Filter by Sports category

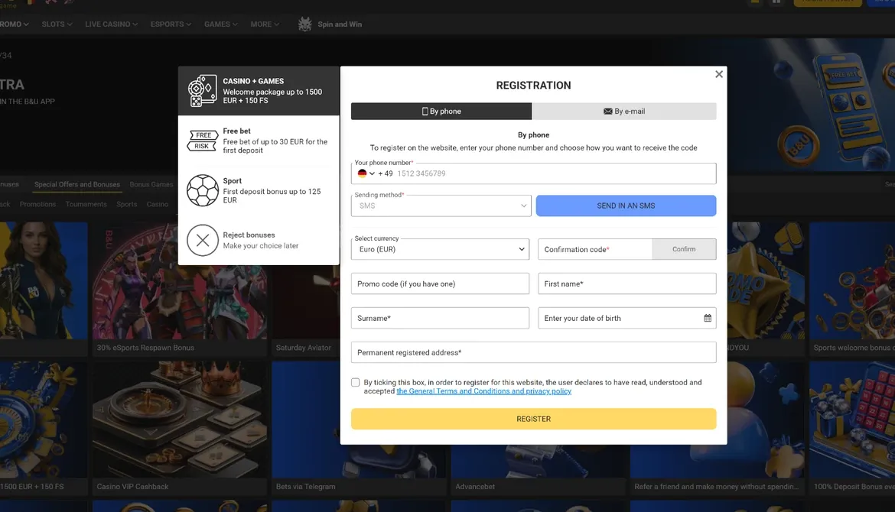[x=127, y=204]
